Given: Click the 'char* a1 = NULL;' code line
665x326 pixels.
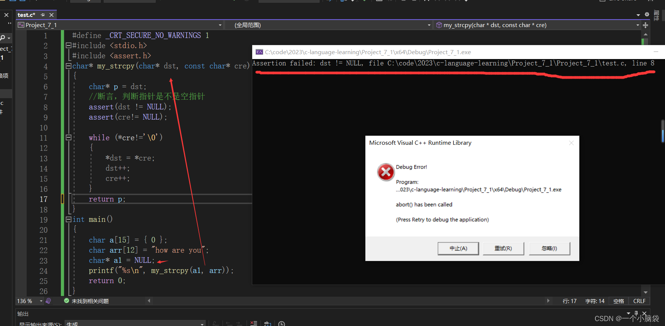Looking at the screenshot, I should [x=121, y=260].
